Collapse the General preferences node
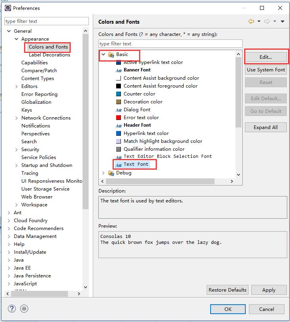 9,31
